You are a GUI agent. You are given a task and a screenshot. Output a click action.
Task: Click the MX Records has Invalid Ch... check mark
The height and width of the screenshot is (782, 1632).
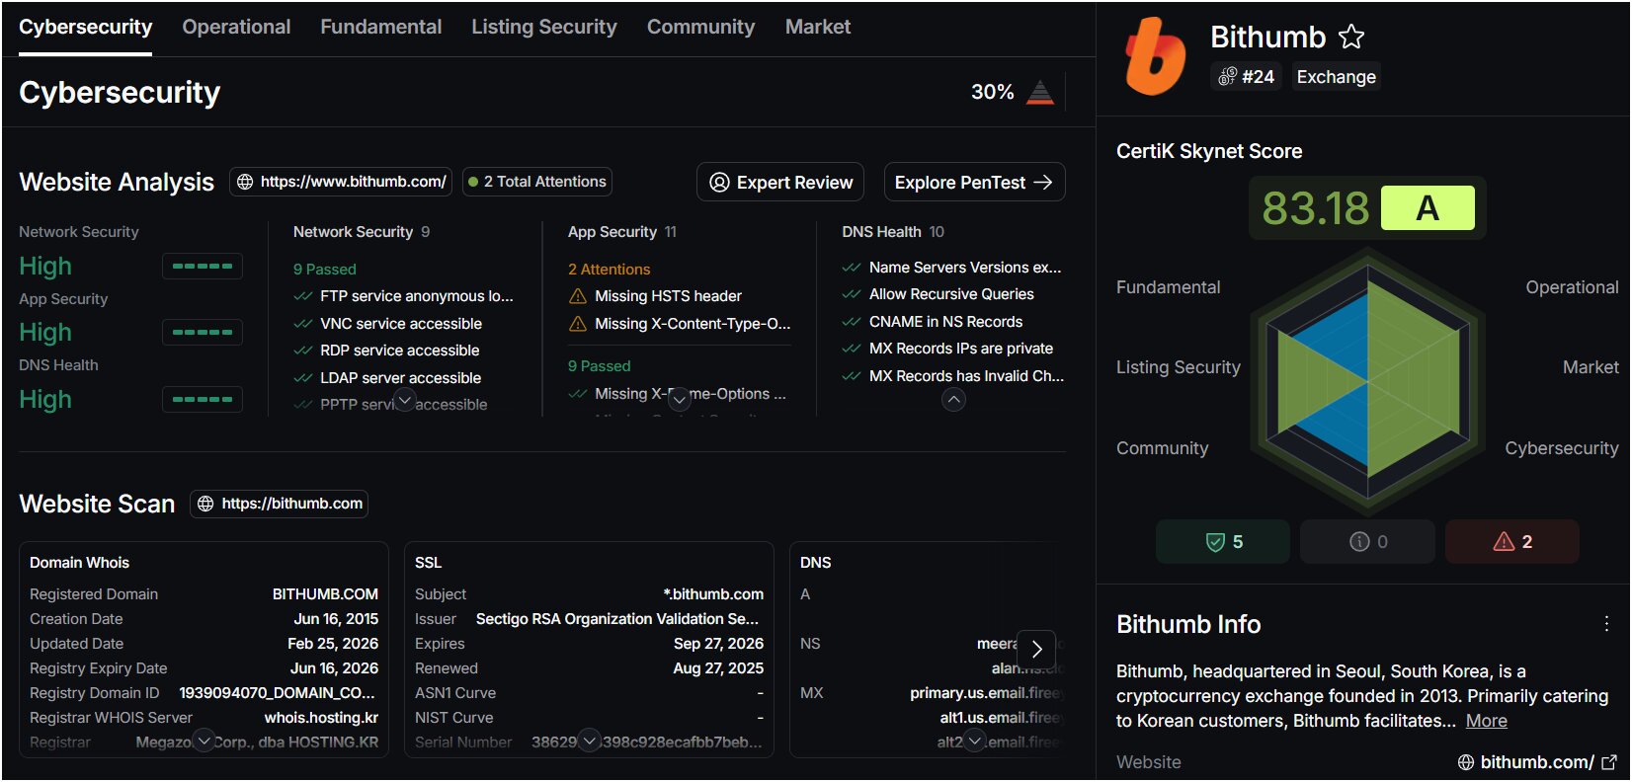point(852,376)
